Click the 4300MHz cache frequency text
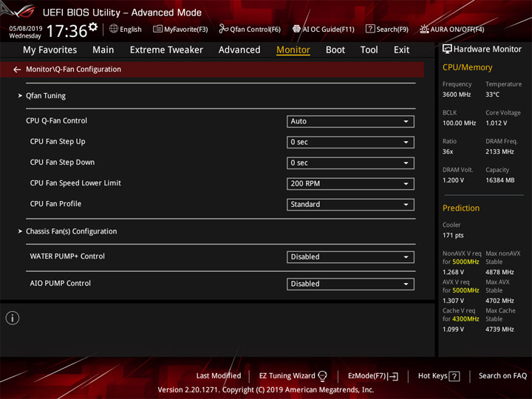This screenshot has width=532, height=399. [465, 319]
